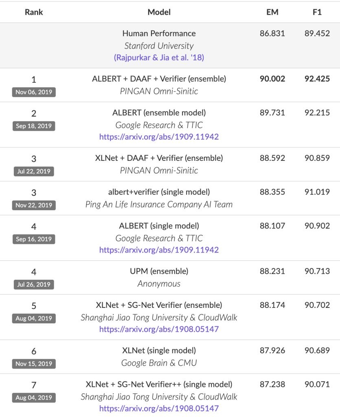This screenshot has width=340, height=417.
Task: Click the Nov 22, 2019 date badge
Action: pos(34,205)
